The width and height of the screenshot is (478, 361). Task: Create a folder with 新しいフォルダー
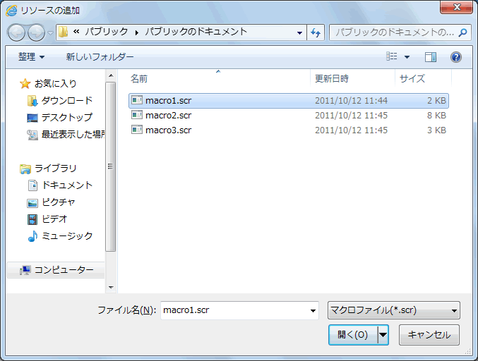tap(100, 57)
